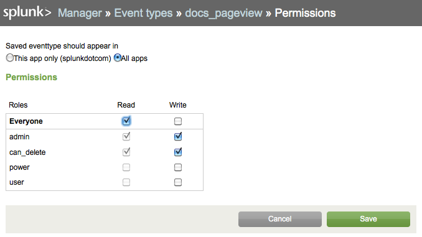Save the permissions settings
Viewport: 422px width, 237px height.
point(368,219)
